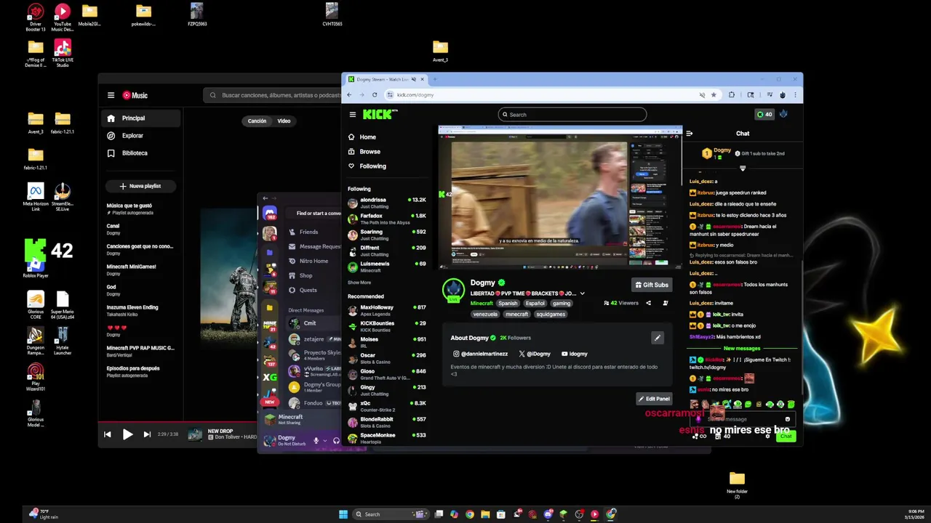Deafen headphones in Discord
The height and width of the screenshot is (523, 931).
click(336, 440)
